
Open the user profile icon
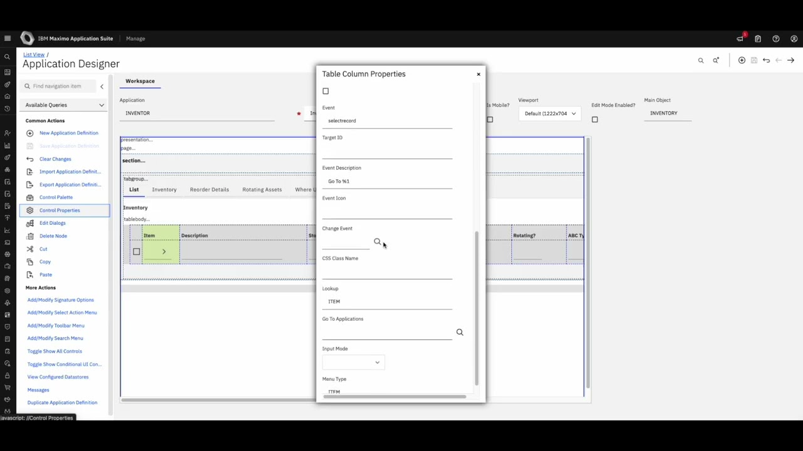pyautogui.click(x=794, y=39)
